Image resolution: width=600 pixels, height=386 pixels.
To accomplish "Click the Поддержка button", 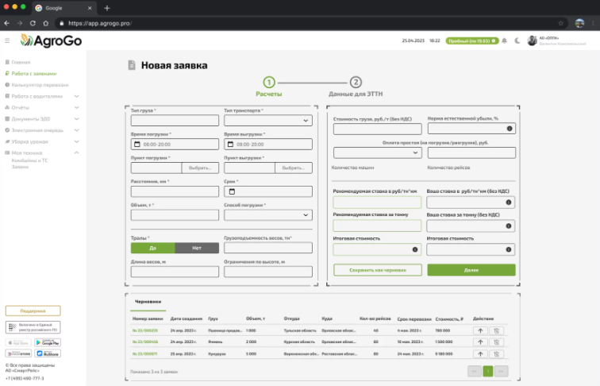I will [33, 311].
